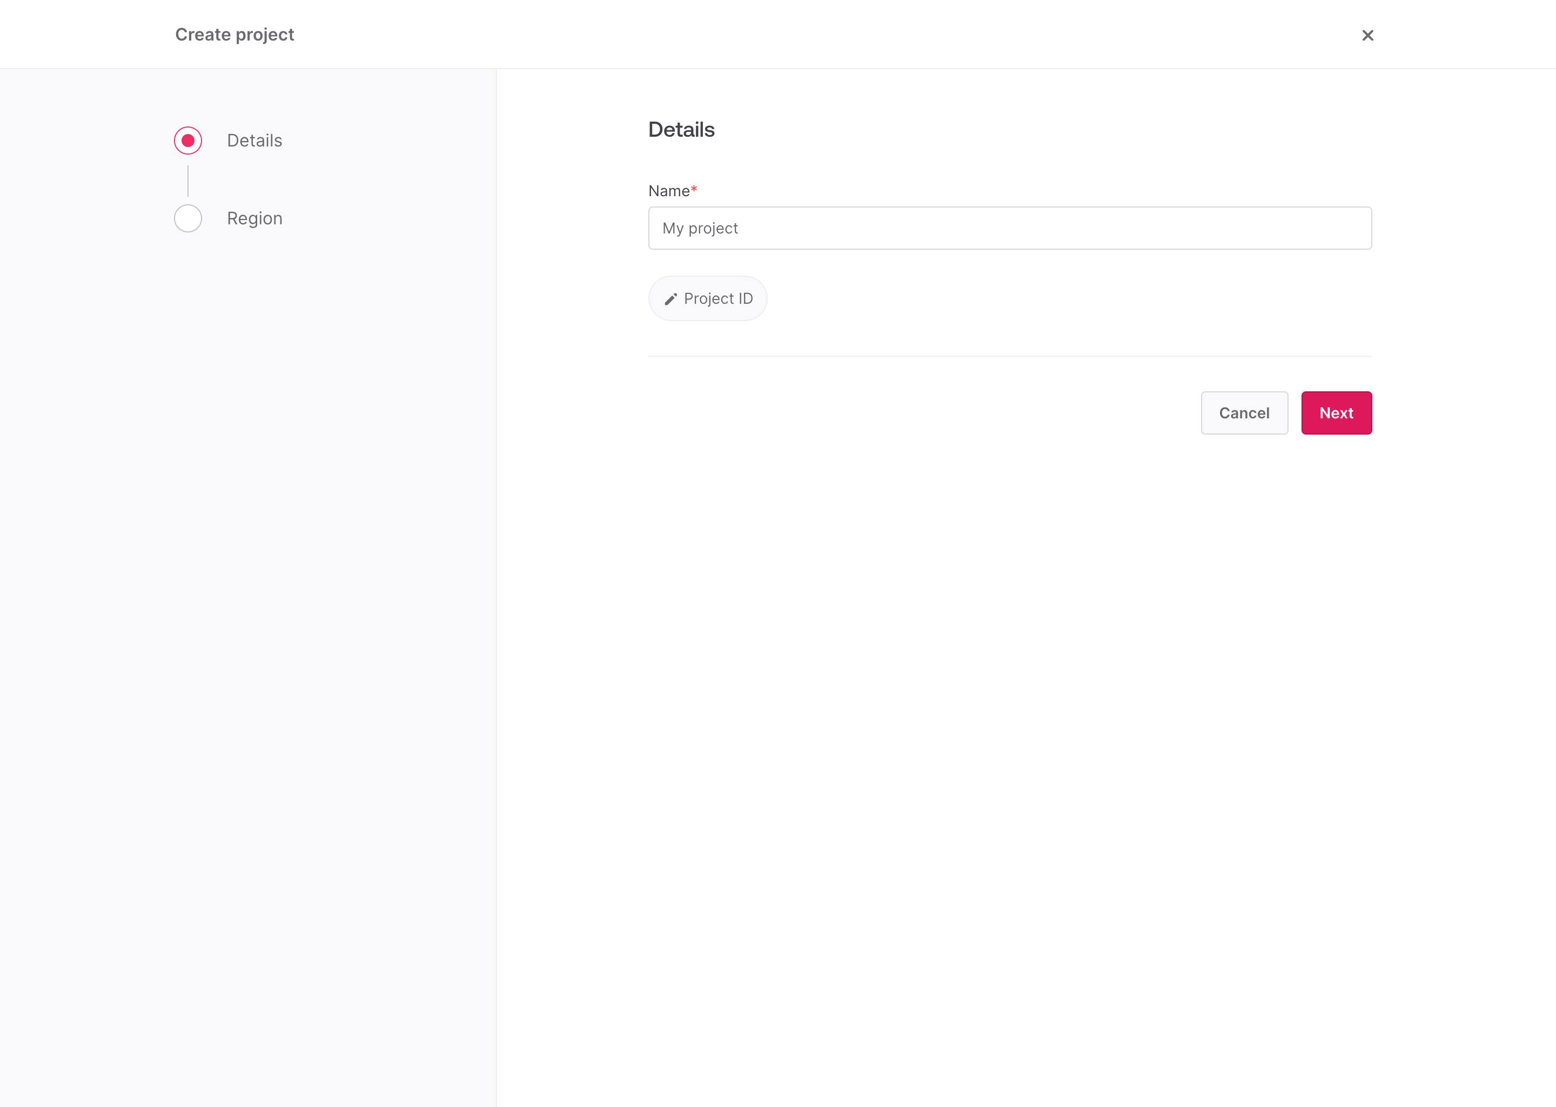The width and height of the screenshot is (1556, 1107).
Task: Clear the project name text field
Action: 1009,228
